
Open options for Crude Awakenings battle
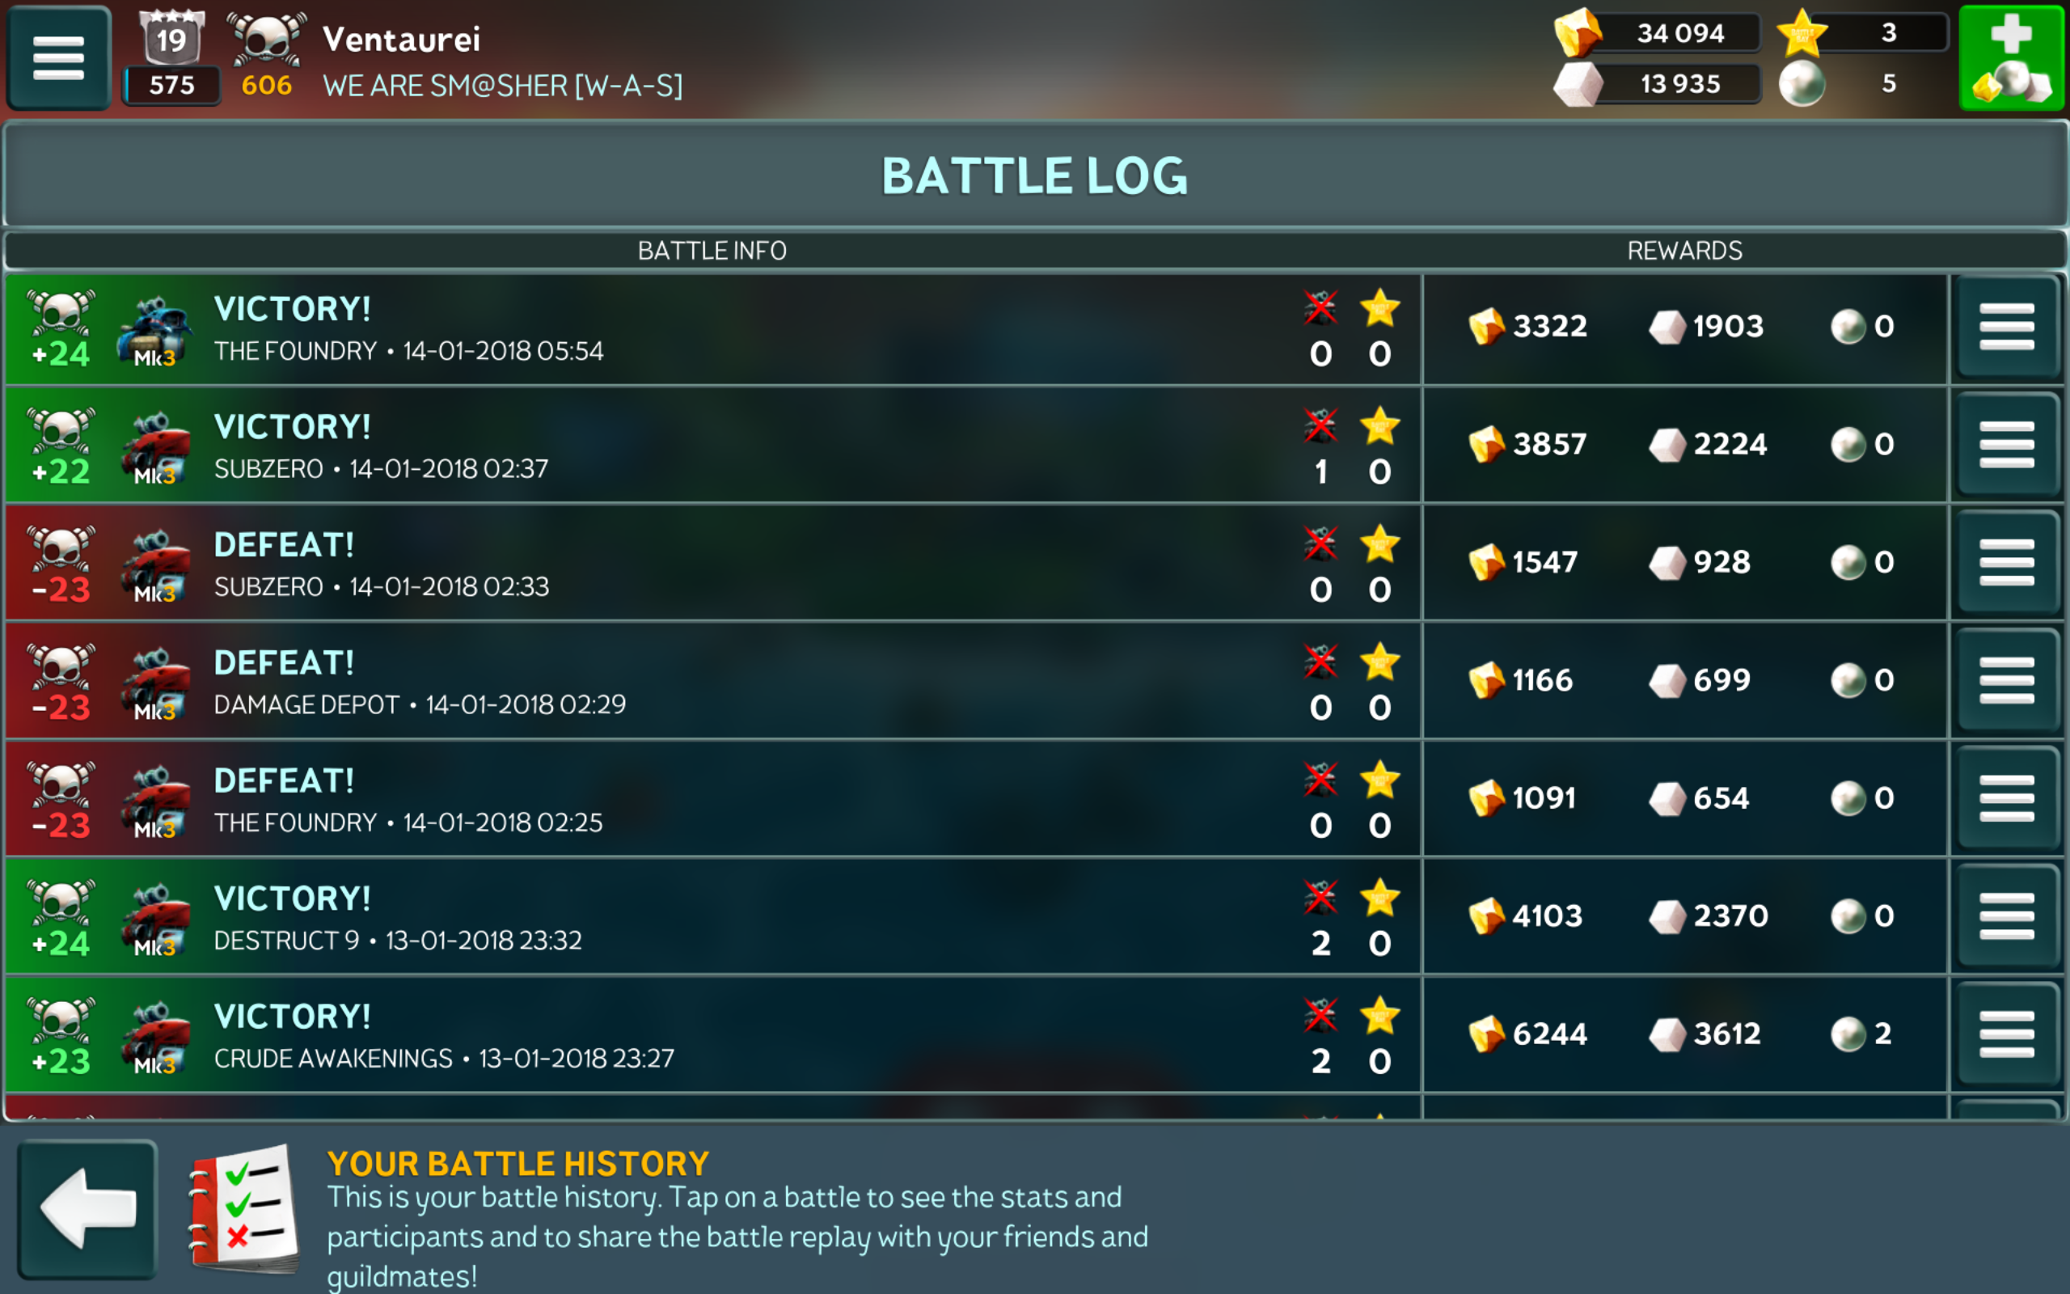coord(2007,1034)
